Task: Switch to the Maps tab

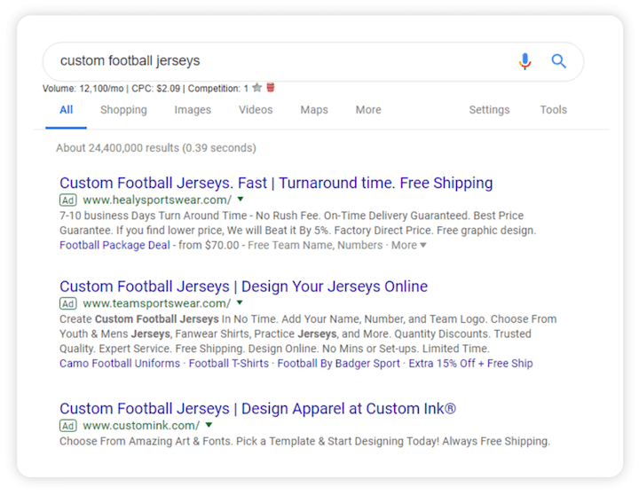Action: coord(314,110)
